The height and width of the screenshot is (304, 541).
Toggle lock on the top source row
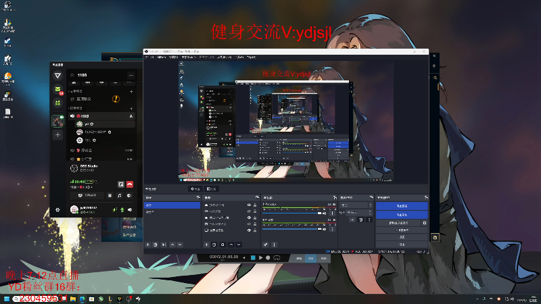coord(255,205)
